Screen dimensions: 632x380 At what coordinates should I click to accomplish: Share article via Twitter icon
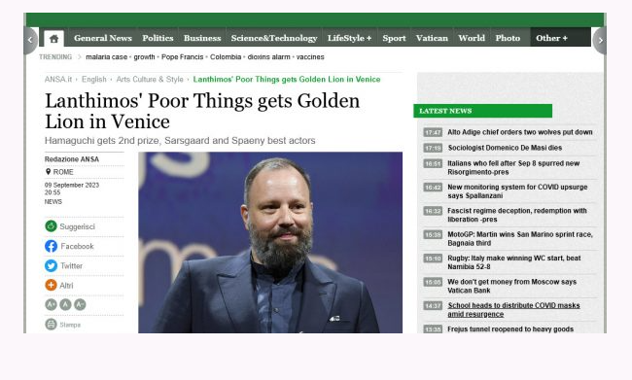[x=51, y=265]
